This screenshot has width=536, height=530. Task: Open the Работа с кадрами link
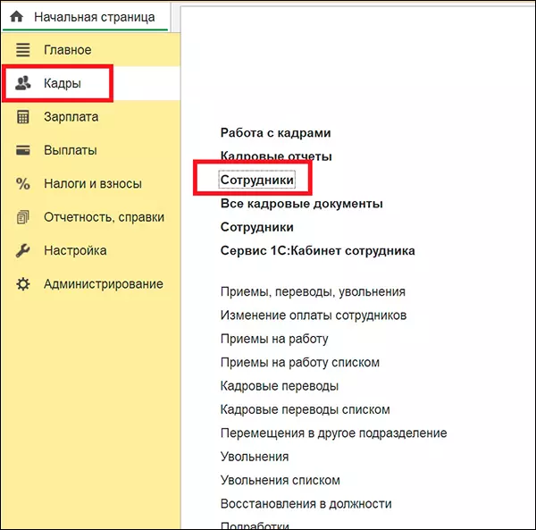[275, 133]
